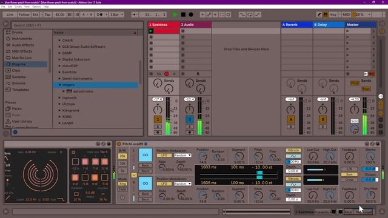
Task: Expand the iZotope folder
Action: [x=59, y=104]
